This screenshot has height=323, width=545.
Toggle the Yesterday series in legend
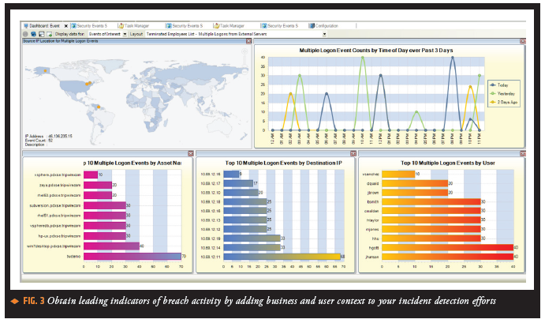point(502,94)
